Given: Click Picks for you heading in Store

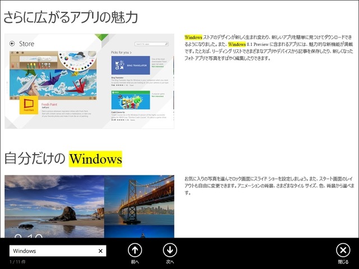Looking at the screenshot, I should coord(121,52).
